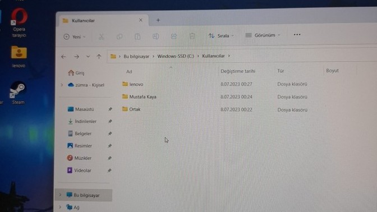Screen dimensions: 377x212
Task: Open Giriş home in navigation pane
Action: coord(76,73)
